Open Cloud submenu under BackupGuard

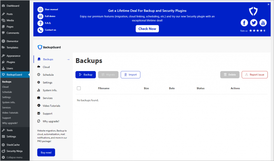click(x=5, y=87)
